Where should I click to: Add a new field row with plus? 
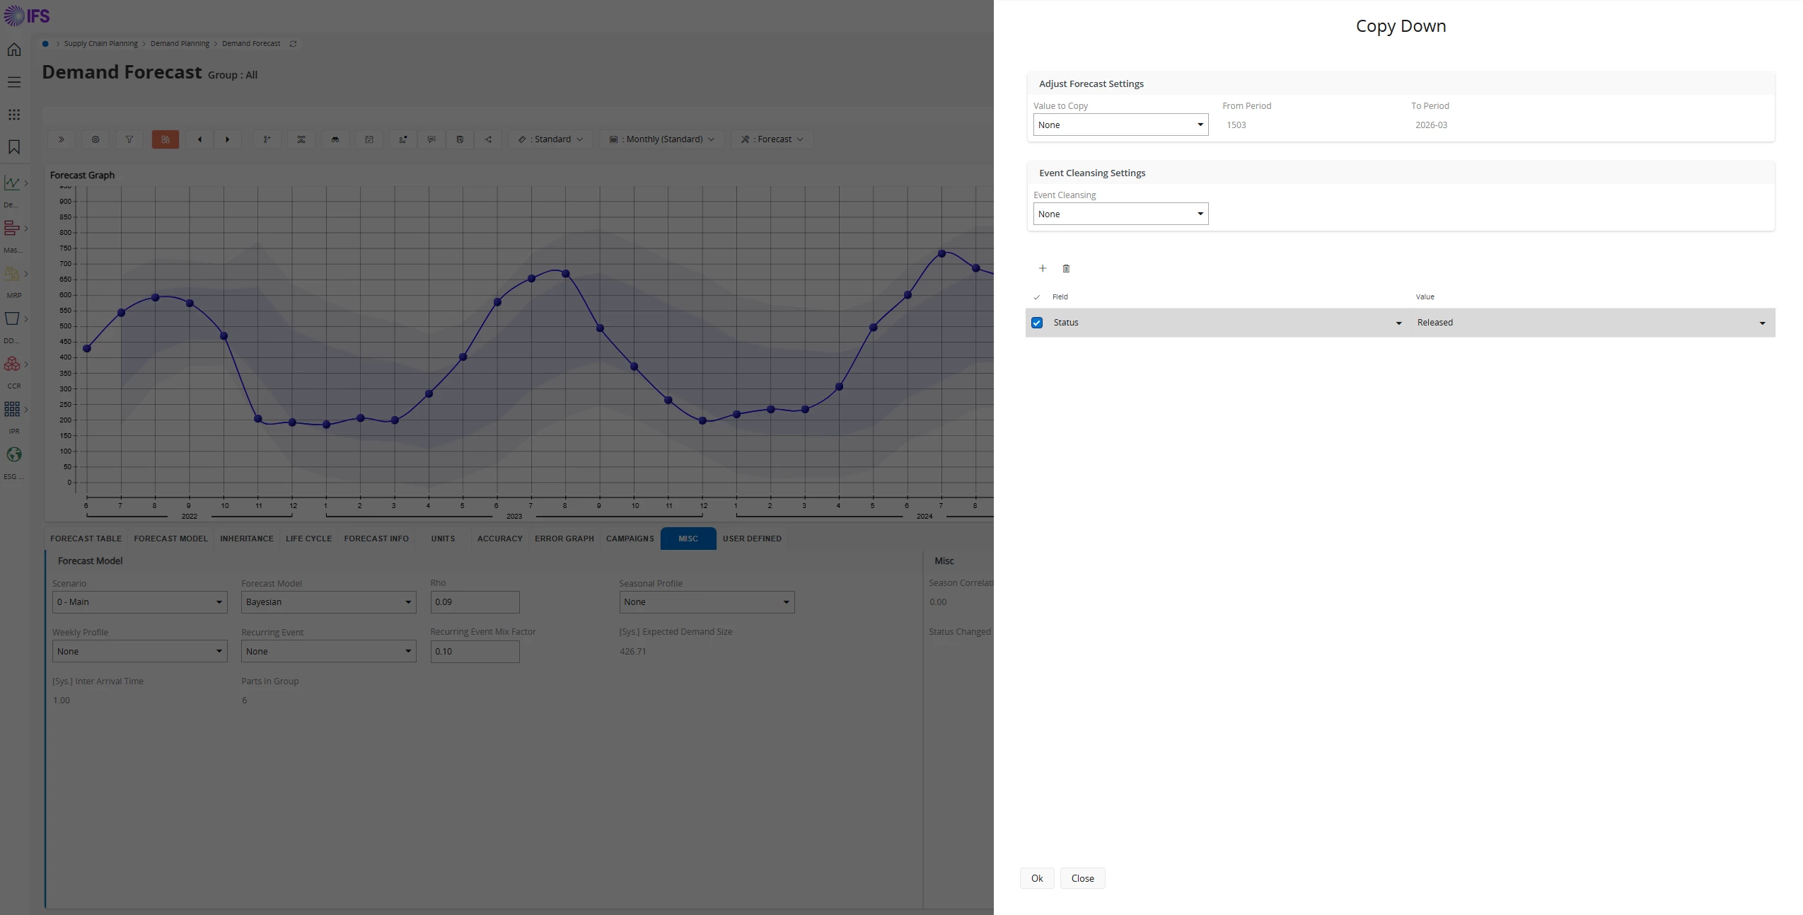1043,268
